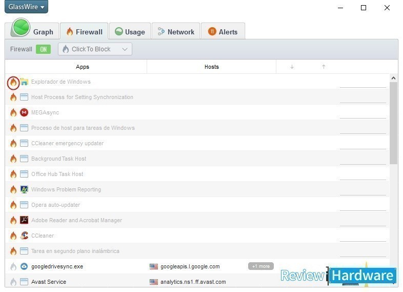Block googledrivesync.exe with its grey flame
The height and width of the screenshot is (292, 403).
coord(13,267)
